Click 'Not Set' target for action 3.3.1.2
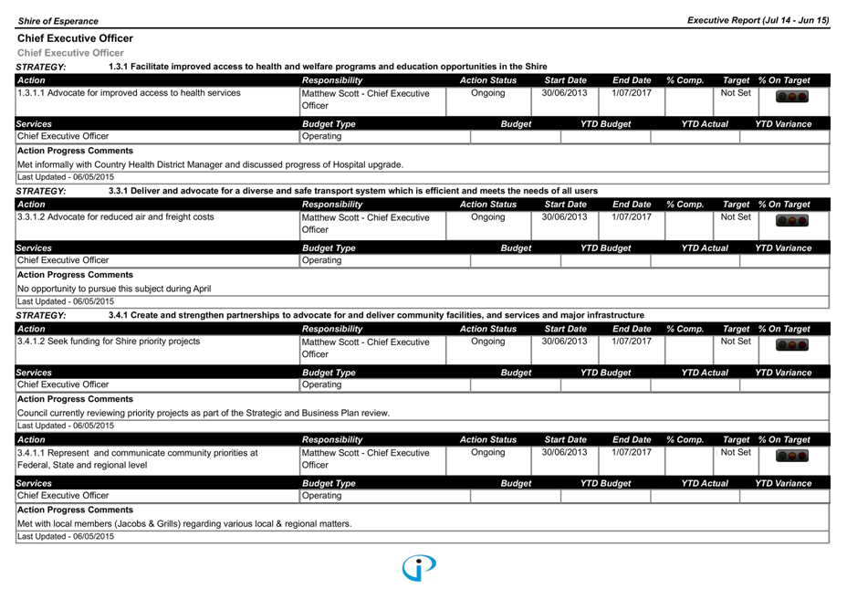The height and width of the screenshot is (600, 847). [736, 216]
